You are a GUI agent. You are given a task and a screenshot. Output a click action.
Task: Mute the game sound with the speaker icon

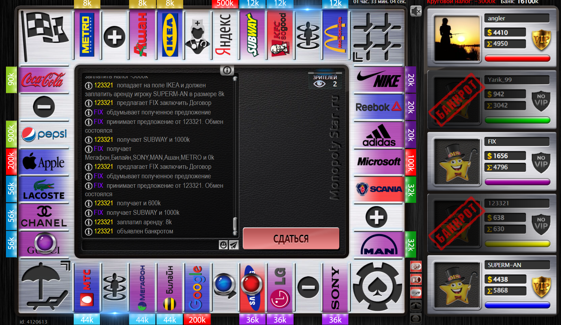point(416,11)
